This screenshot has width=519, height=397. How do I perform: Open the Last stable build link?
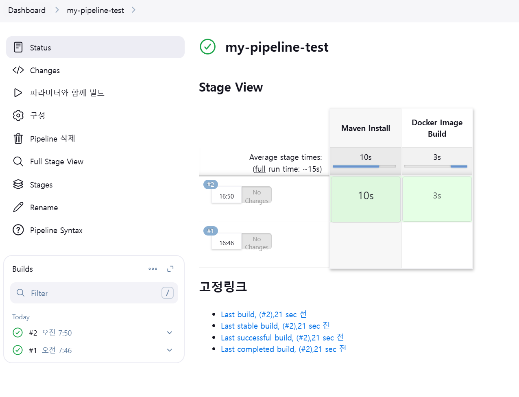tap(275, 326)
